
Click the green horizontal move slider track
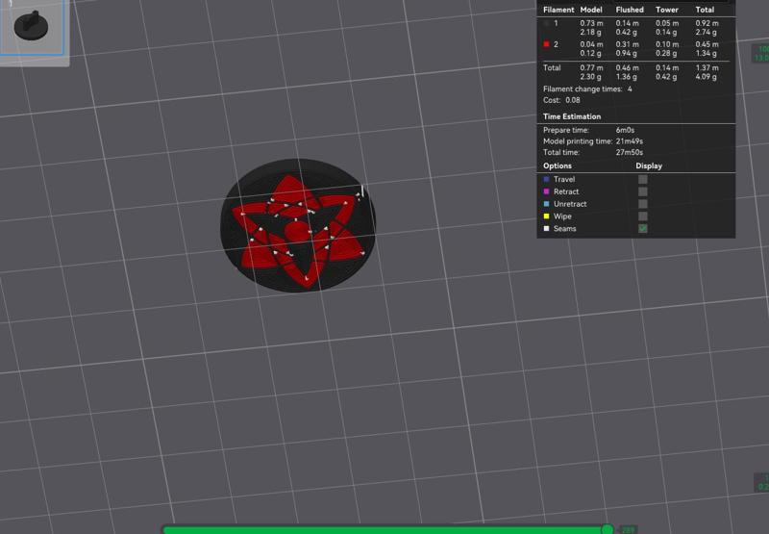coord(385,530)
